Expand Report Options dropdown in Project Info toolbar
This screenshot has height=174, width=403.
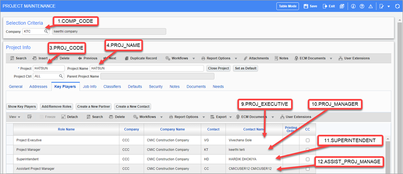pos(236,58)
